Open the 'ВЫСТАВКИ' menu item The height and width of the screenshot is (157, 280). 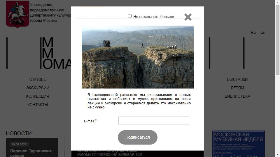pyautogui.click(x=237, y=79)
